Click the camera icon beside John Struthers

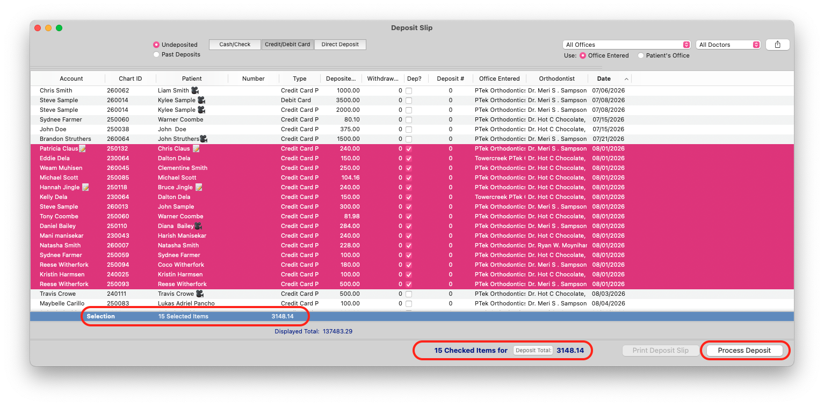coord(204,139)
